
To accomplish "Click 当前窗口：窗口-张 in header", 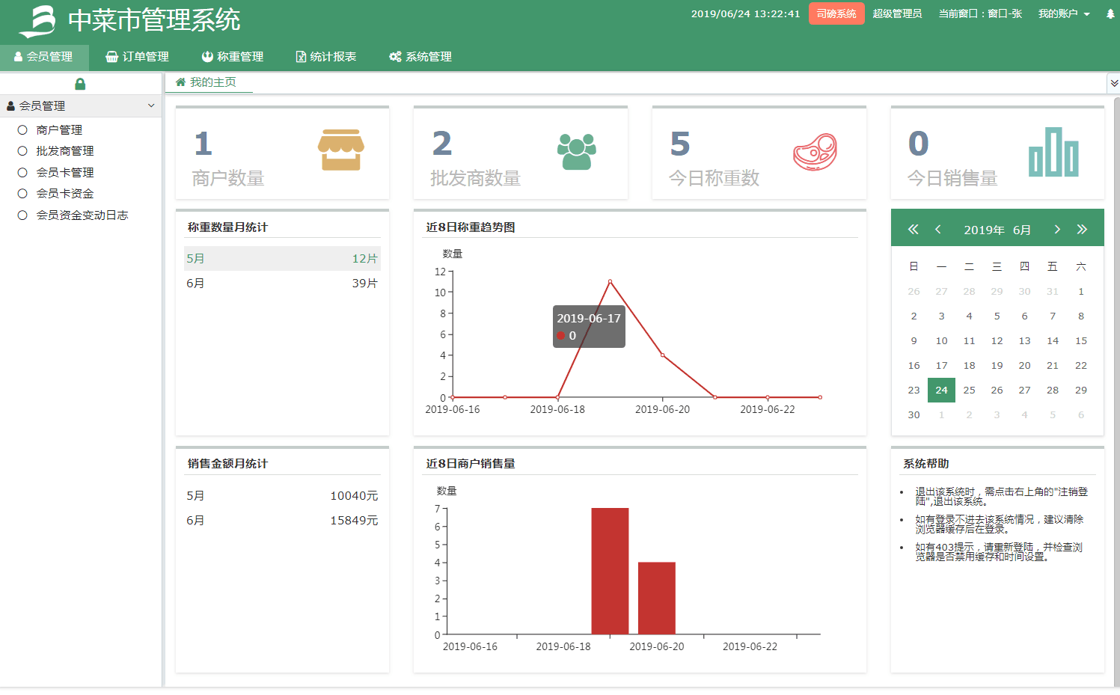I will pos(980,14).
